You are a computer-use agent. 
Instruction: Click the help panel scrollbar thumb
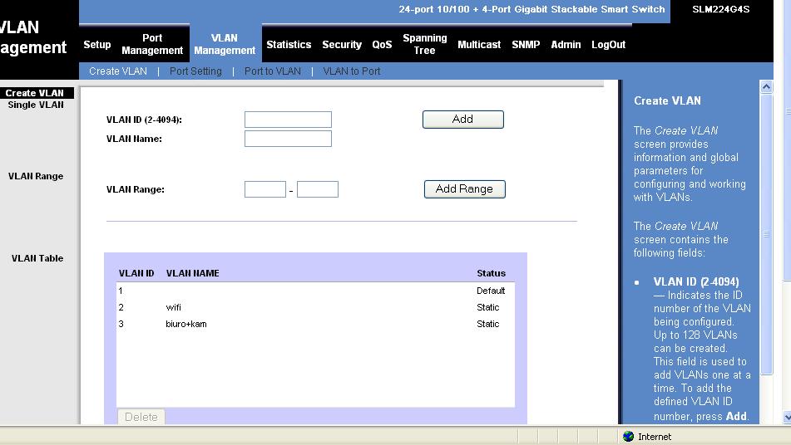(x=766, y=234)
